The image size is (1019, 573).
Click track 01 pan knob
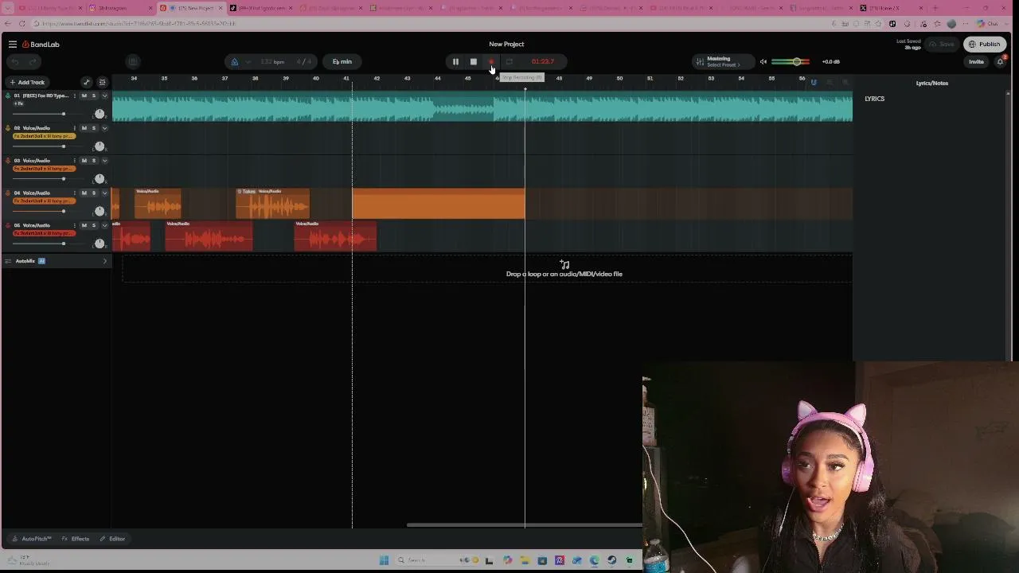(x=100, y=113)
